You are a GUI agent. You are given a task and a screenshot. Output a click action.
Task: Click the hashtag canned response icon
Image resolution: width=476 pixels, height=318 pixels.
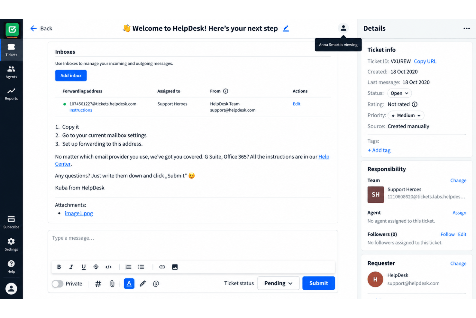click(x=98, y=284)
